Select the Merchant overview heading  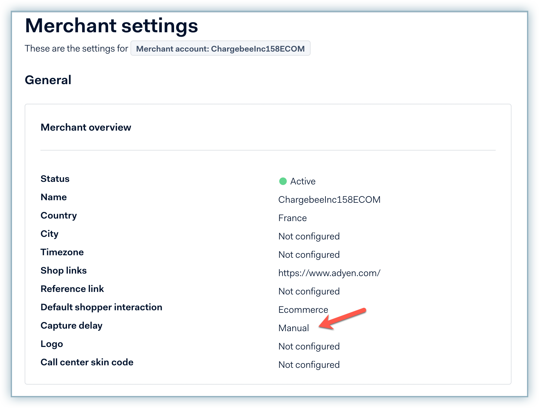click(x=86, y=127)
